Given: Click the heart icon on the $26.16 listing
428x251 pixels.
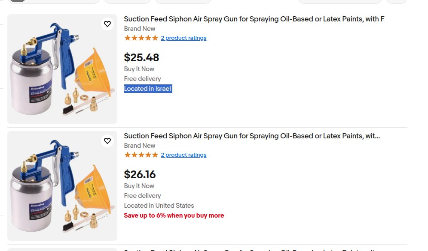Looking at the screenshot, I should pos(107,141).
